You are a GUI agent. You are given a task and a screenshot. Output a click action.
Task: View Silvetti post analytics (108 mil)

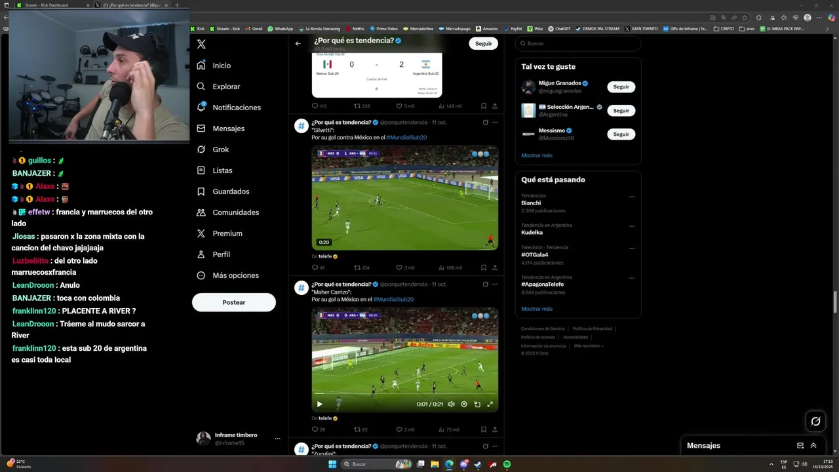[450, 267]
